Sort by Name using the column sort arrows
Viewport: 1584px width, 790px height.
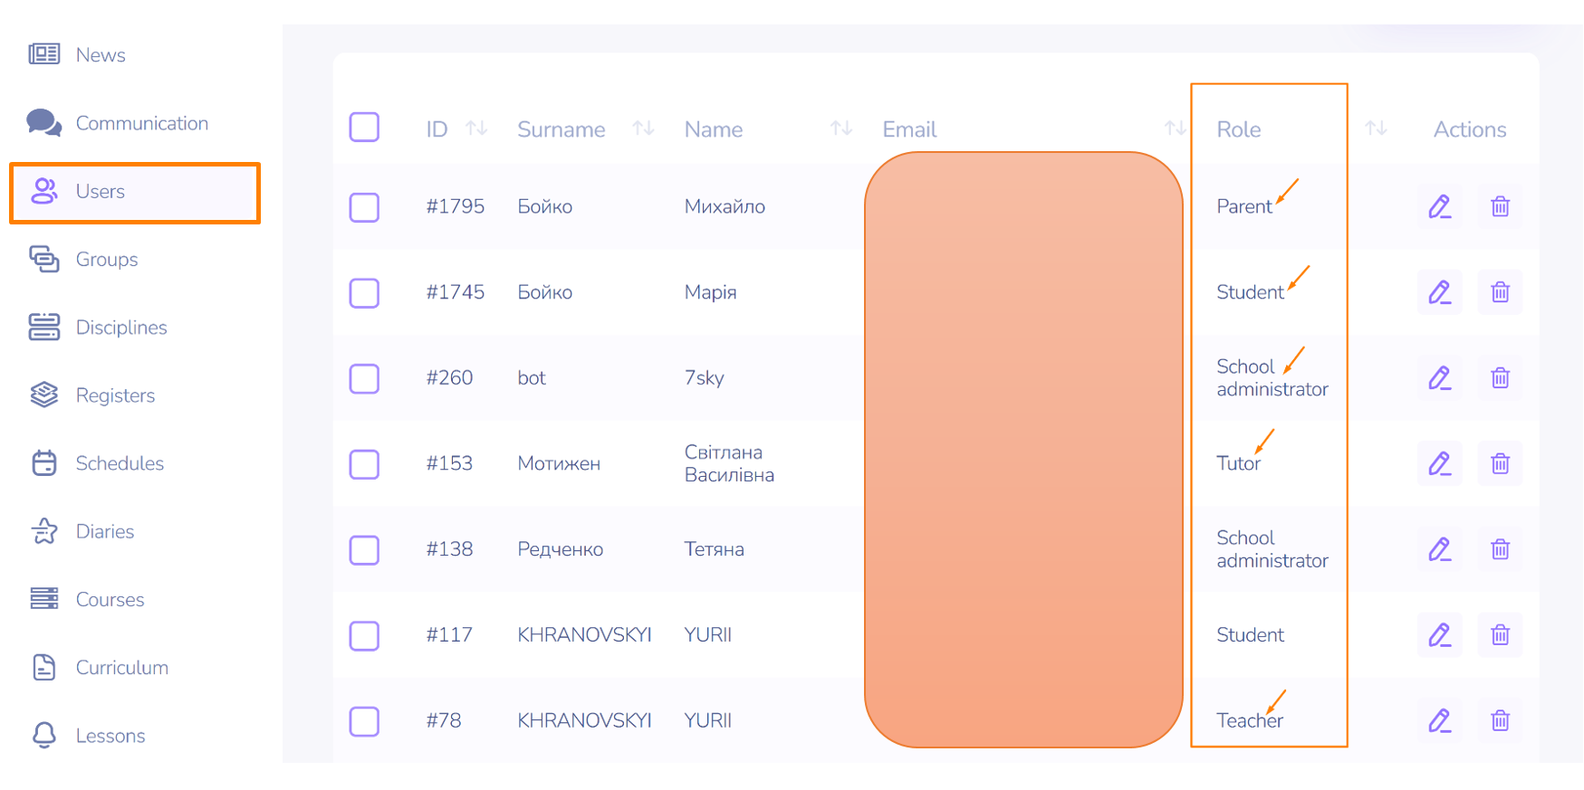(x=841, y=128)
